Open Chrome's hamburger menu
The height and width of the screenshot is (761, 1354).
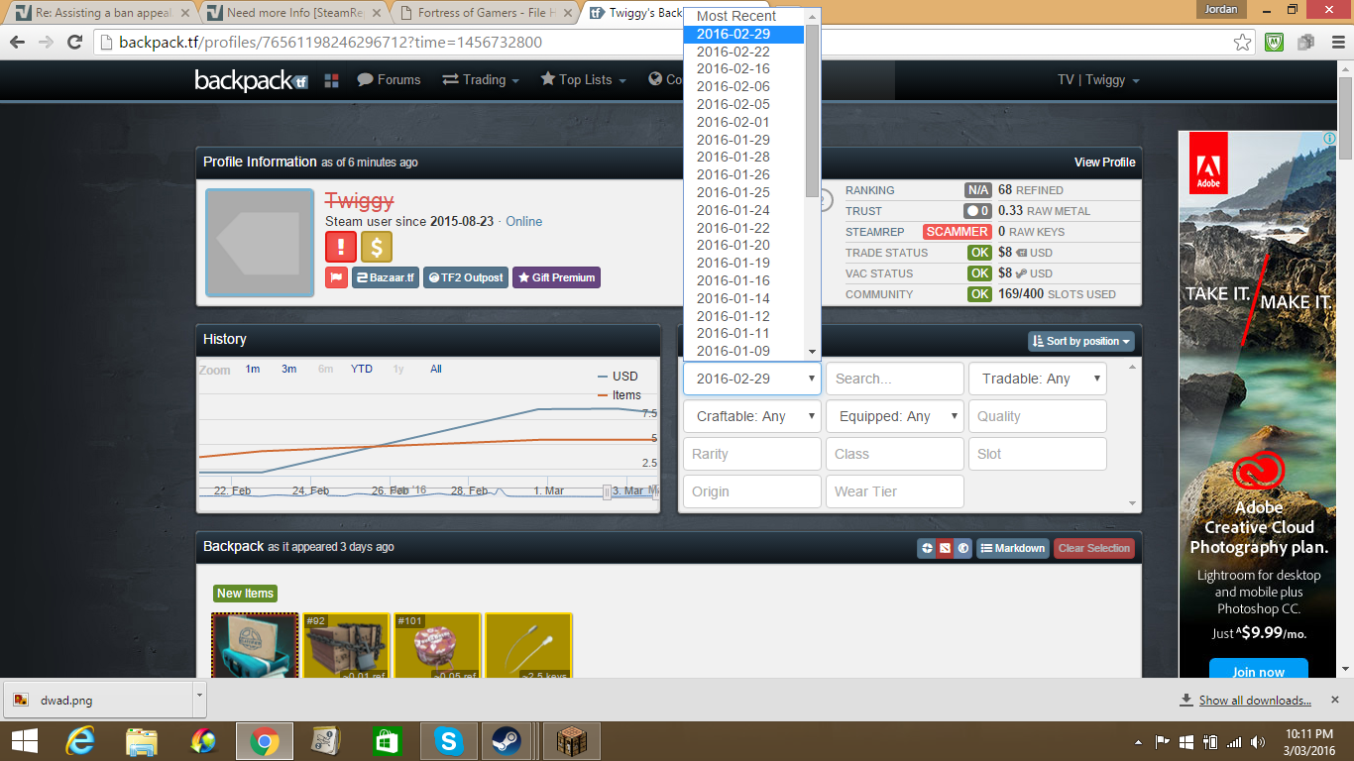coord(1333,43)
